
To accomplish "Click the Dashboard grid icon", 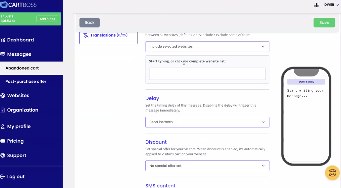I will tap(3, 40).
